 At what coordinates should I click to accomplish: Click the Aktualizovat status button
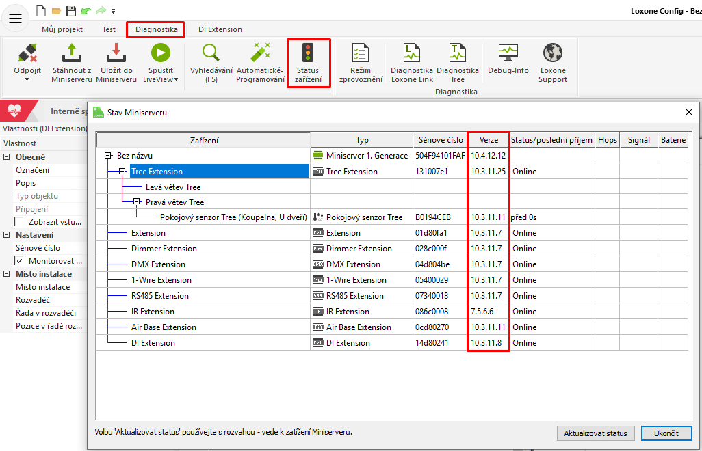(x=595, y=433)
